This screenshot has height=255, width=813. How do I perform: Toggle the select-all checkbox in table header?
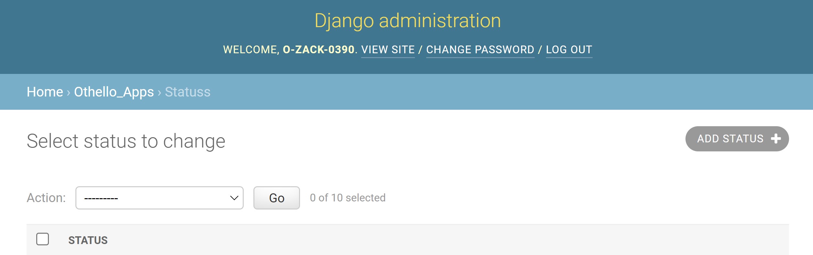pyautogui.click(x=43, y=239)
